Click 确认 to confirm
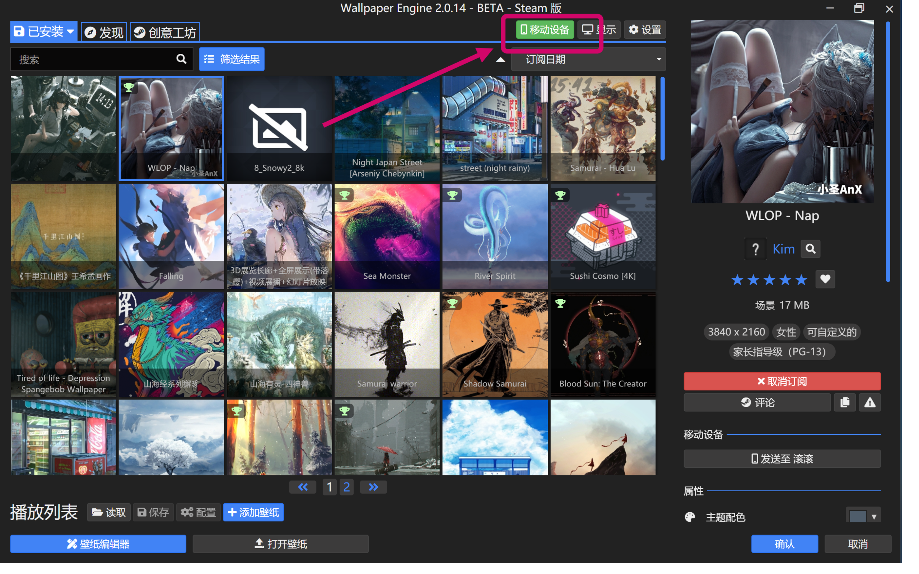Viewport: 919px width, 574px height. point(784,544)
